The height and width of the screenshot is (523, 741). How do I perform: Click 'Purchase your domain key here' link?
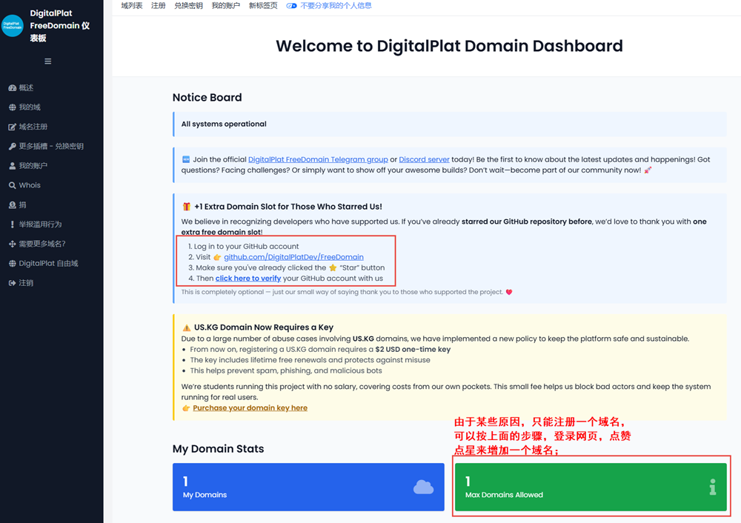[x=250, y=407]
